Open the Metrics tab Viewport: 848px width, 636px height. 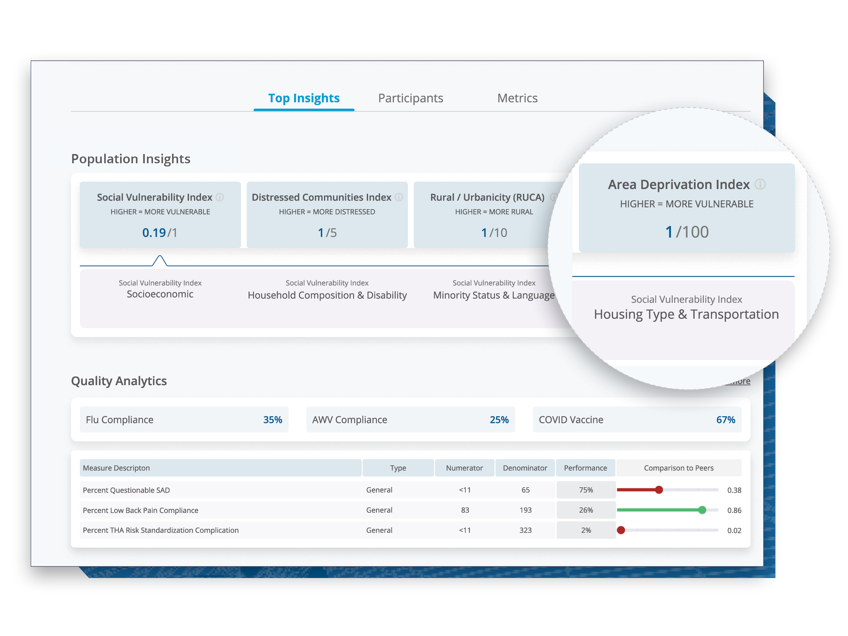(517, 98)
